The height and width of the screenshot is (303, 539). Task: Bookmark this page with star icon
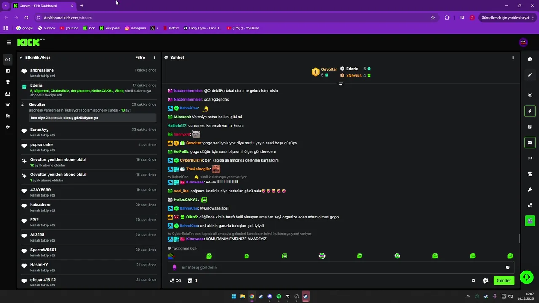click(x=432, y=18)
